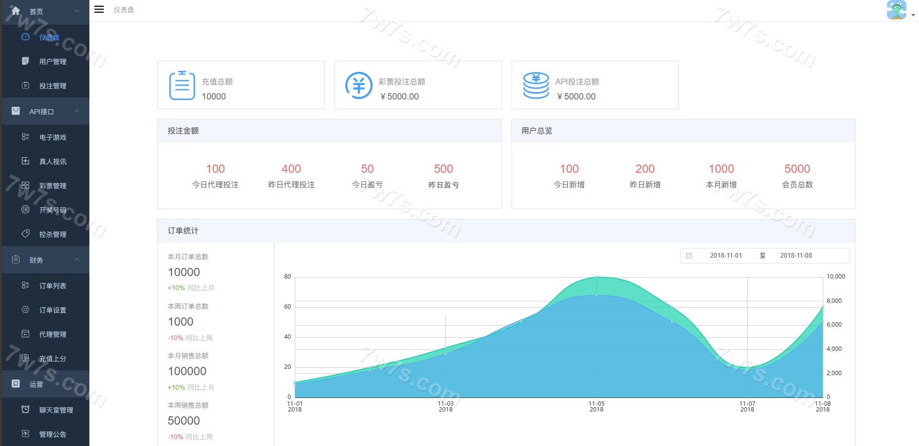Click the calendar icon in date range
The height and width of the screenshot is (446, 919).
coord(689,256)
